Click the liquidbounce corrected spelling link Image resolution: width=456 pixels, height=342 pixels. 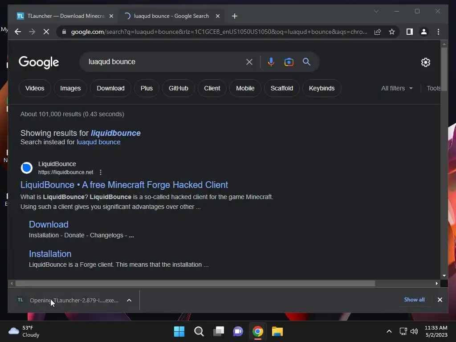click(116, 133)
